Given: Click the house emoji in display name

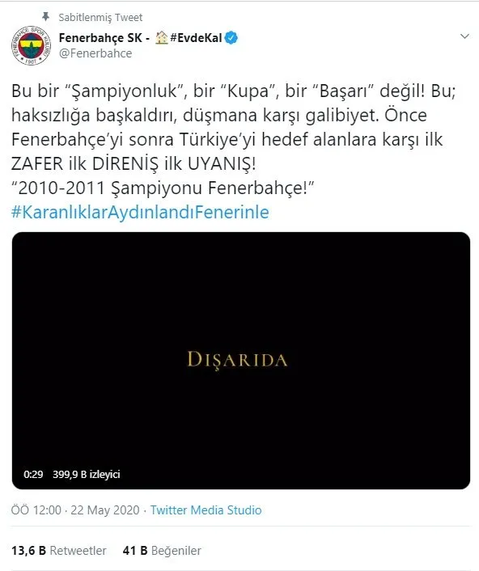Looking at the screenshot, I should 162,37.
